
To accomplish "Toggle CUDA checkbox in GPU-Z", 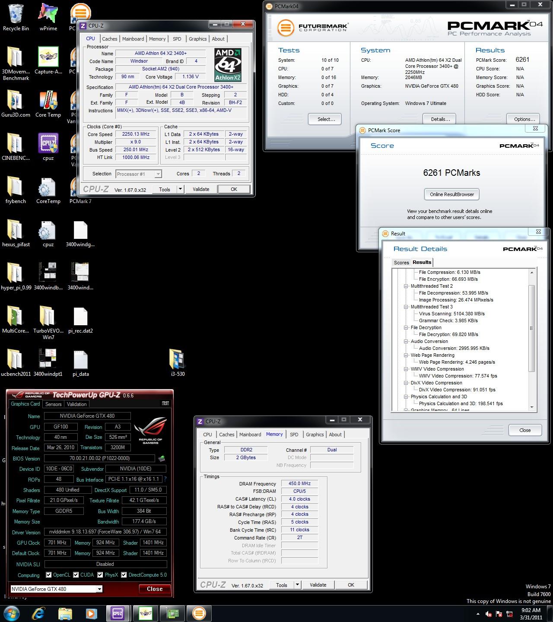I will coord(76,575).
